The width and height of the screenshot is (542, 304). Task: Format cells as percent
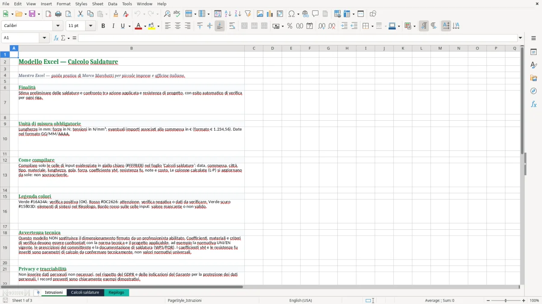(290, 26)
